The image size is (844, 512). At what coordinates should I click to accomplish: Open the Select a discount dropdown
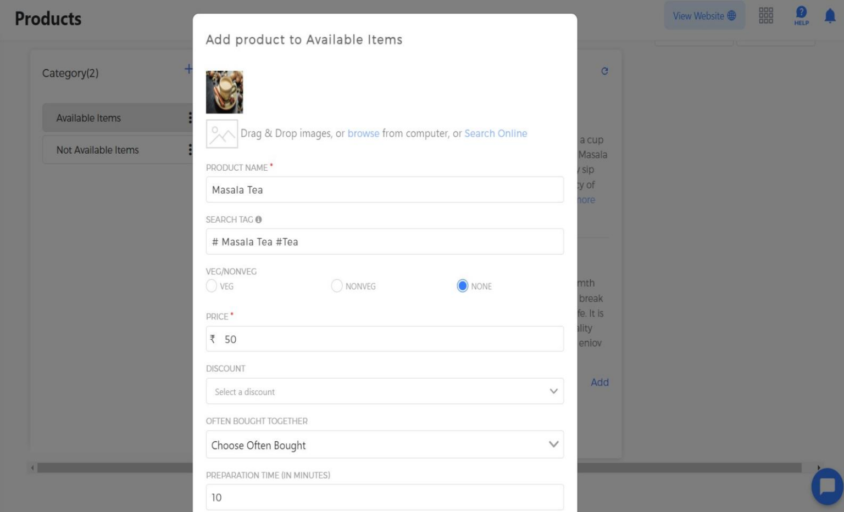coord(385,391)
